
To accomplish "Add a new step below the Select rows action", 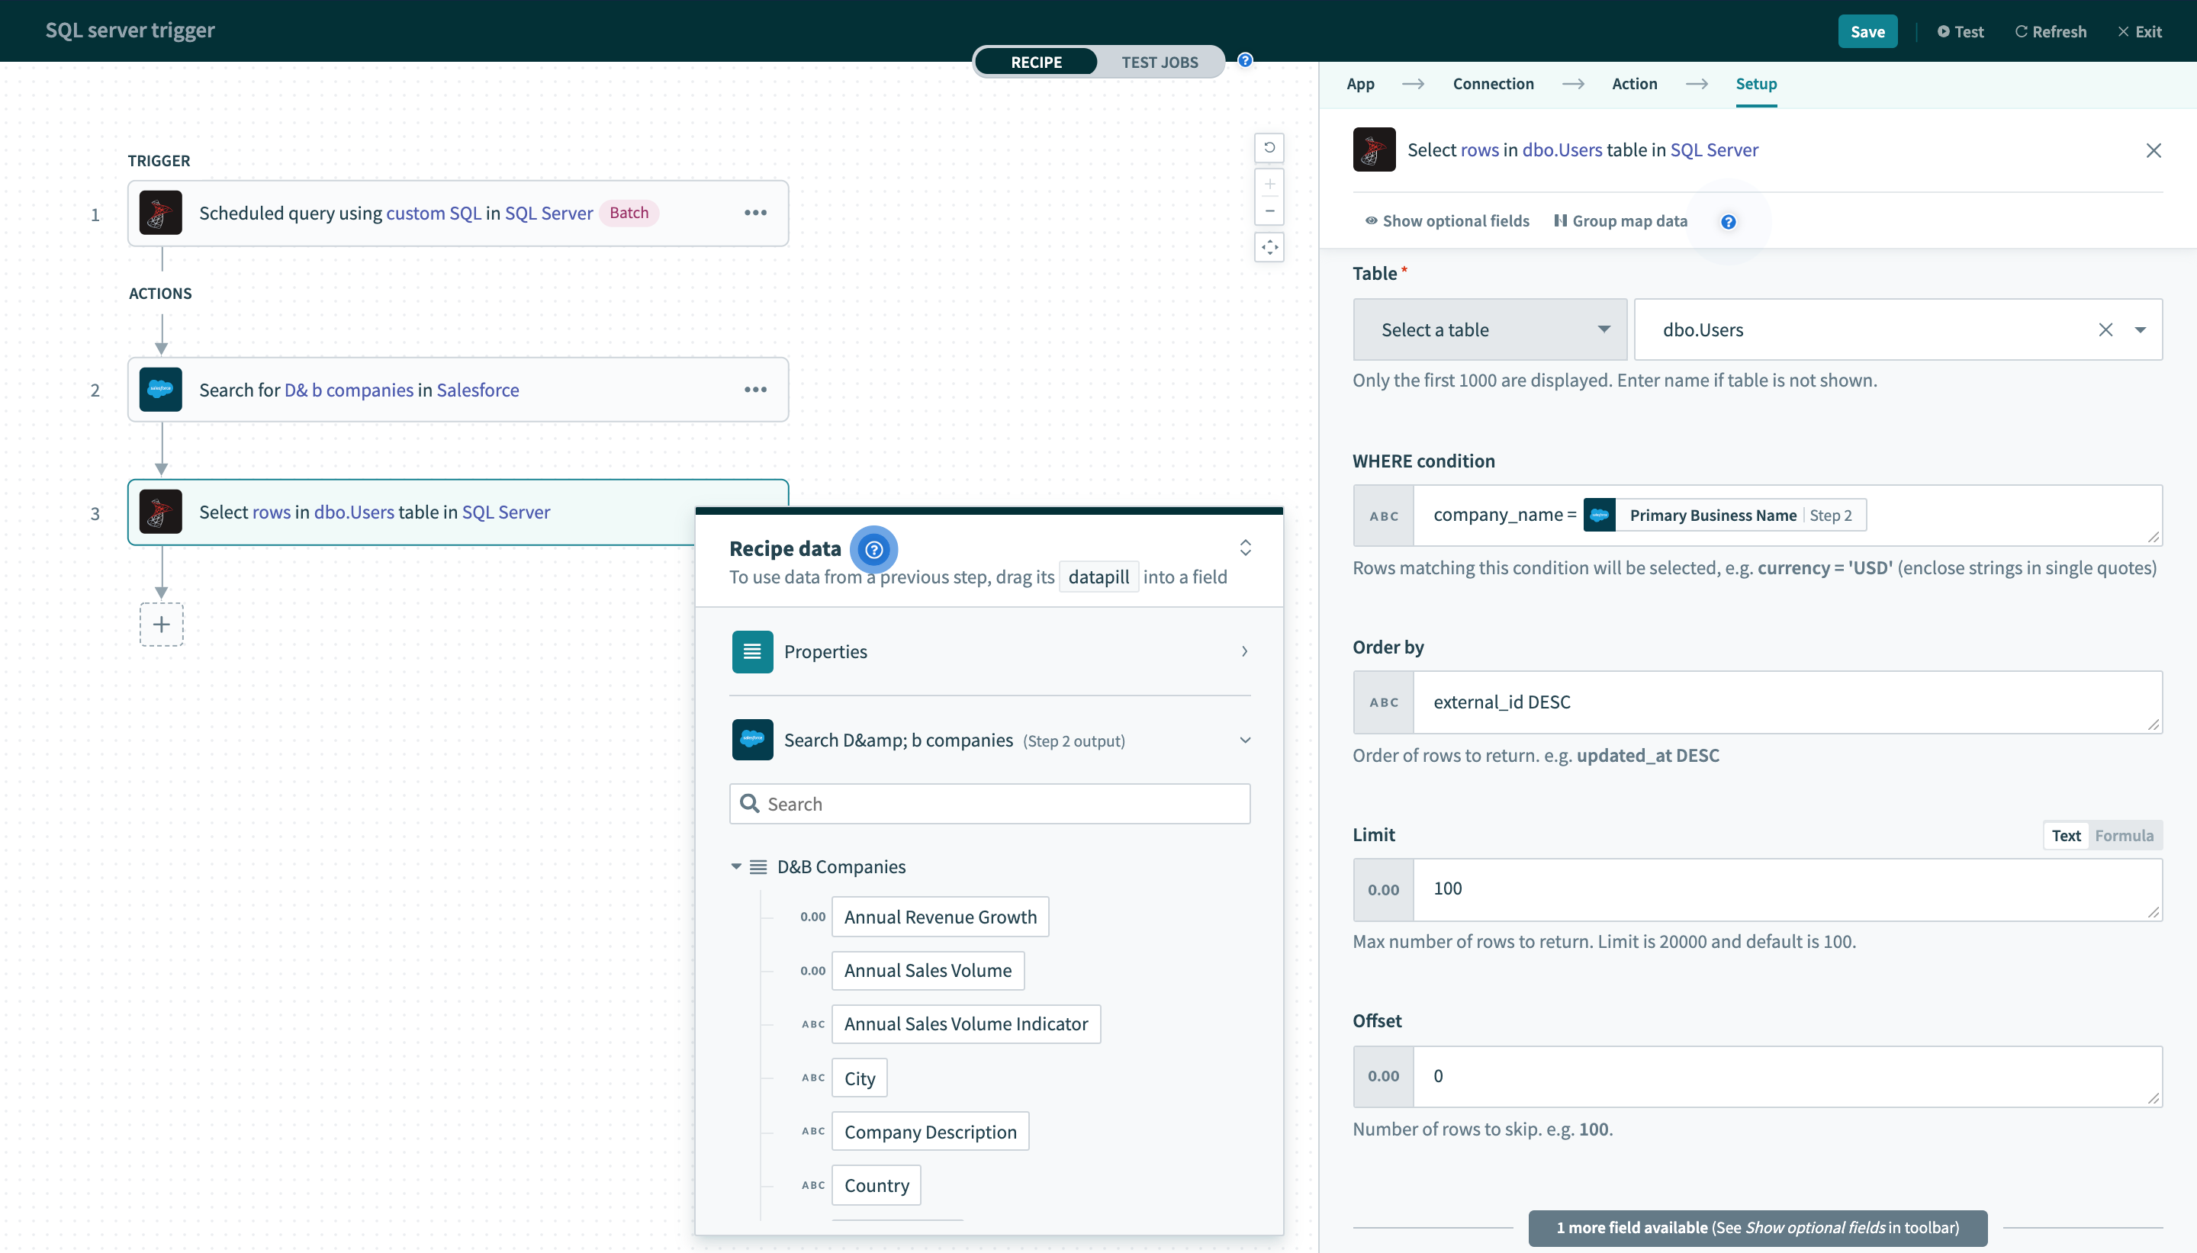I will tap(162, 624).
